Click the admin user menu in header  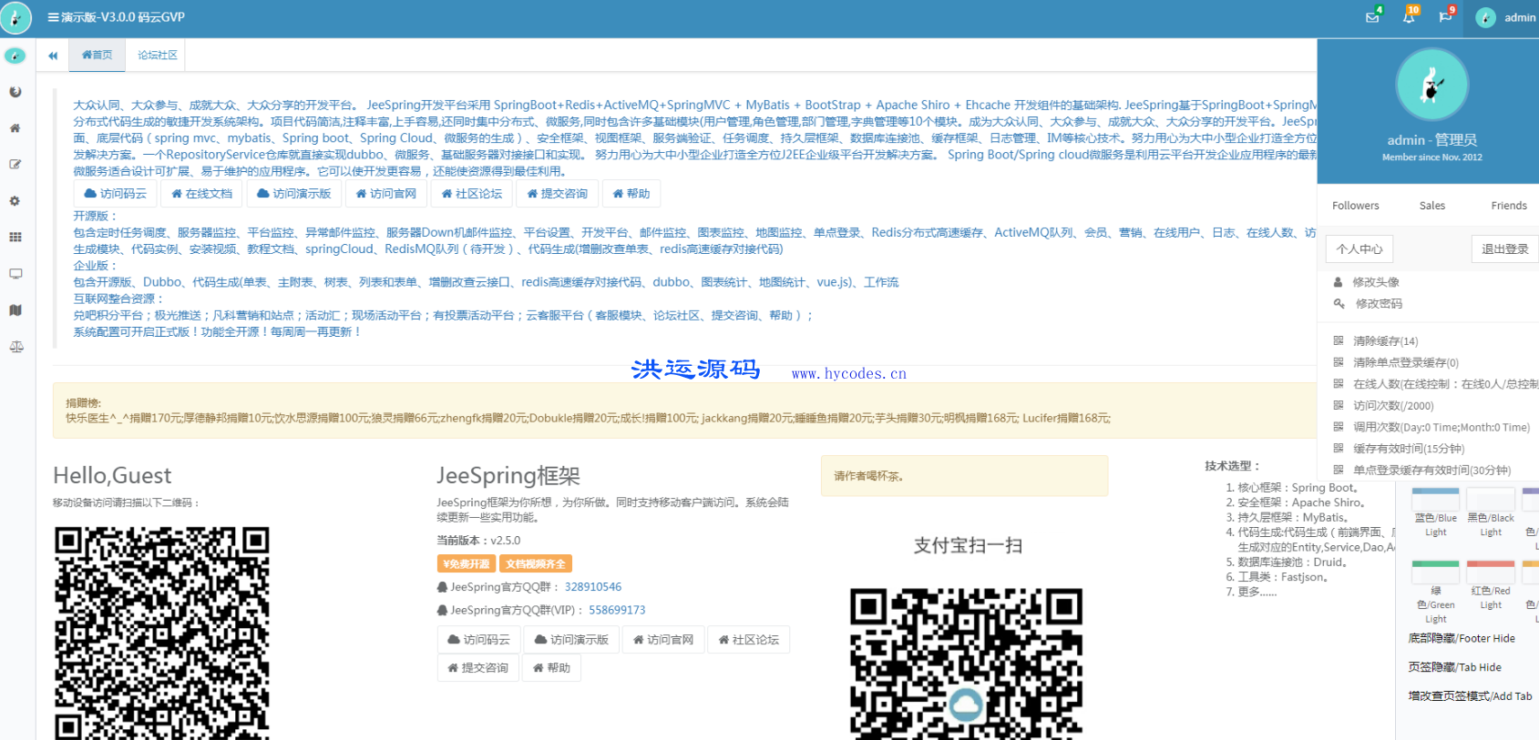(1505, 17)
